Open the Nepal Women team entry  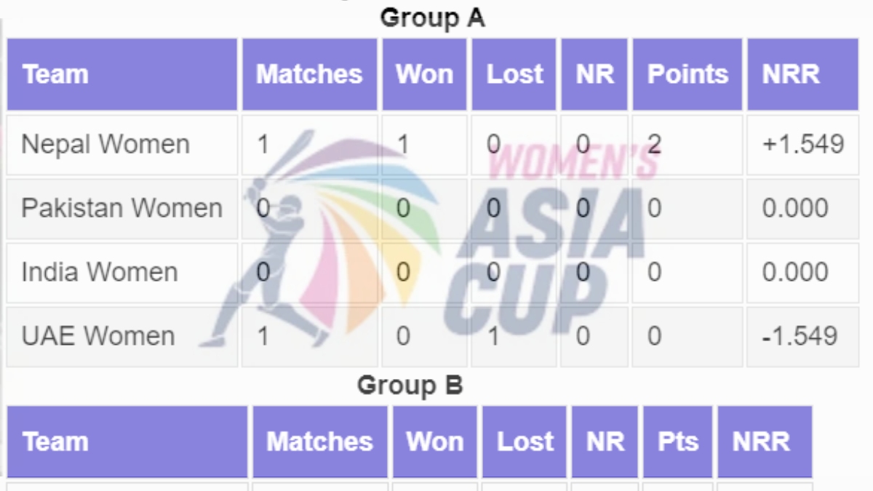[x=105, y=144]
